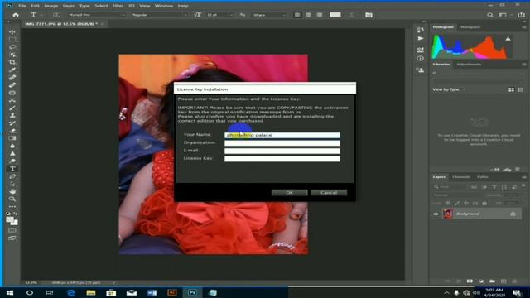This screenshot has width=530, height=298.
Task: Toggle the layer filter switch
Action: pyautogui.click(x=523, y=186)
